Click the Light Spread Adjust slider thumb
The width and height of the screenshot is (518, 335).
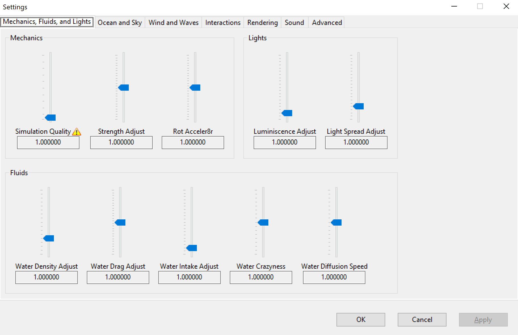[x=359, y=106]
